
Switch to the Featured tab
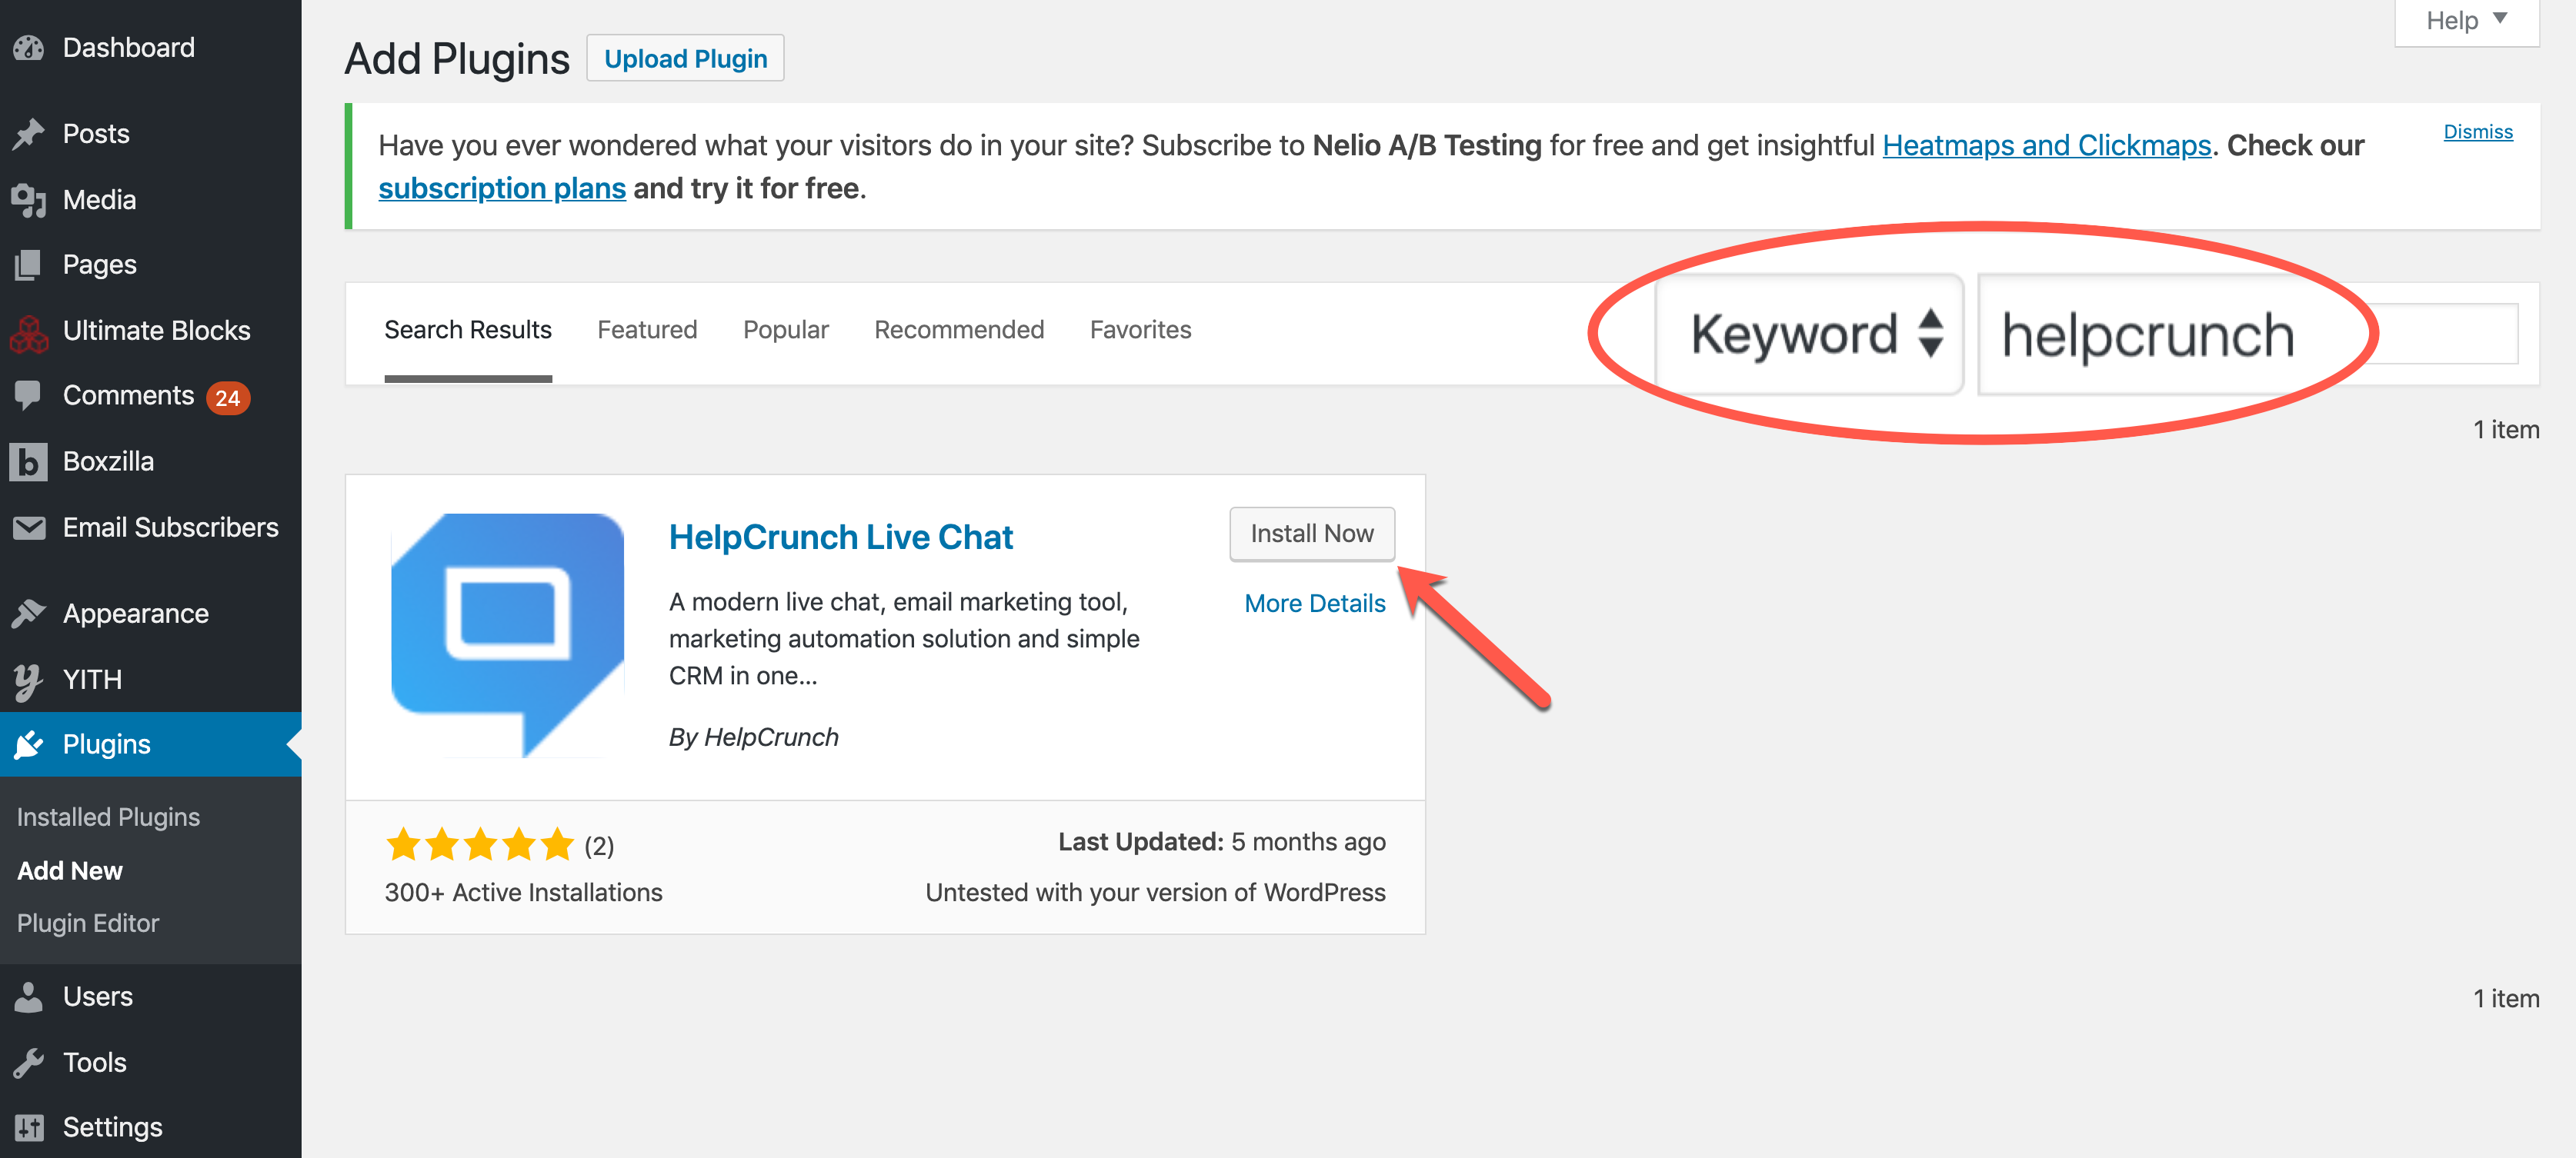(x=647, y=331)
